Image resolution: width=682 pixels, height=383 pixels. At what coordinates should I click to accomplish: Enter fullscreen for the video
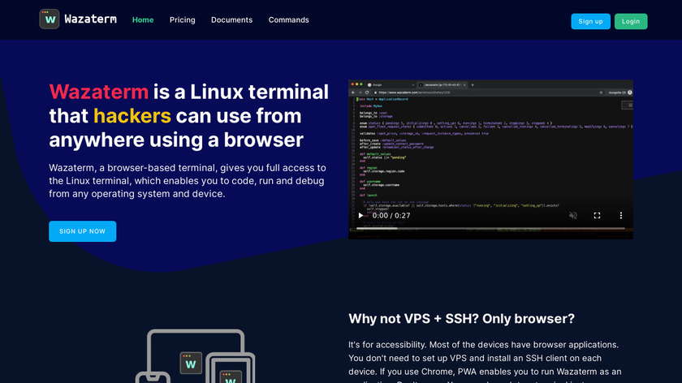598,216
